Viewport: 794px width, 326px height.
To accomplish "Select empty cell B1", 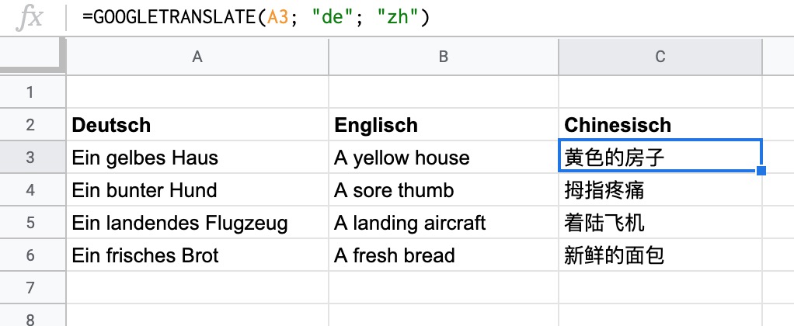I will coord(444,92).
